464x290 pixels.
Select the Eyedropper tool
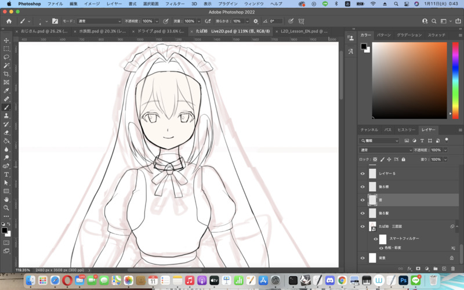click(7, 91)
